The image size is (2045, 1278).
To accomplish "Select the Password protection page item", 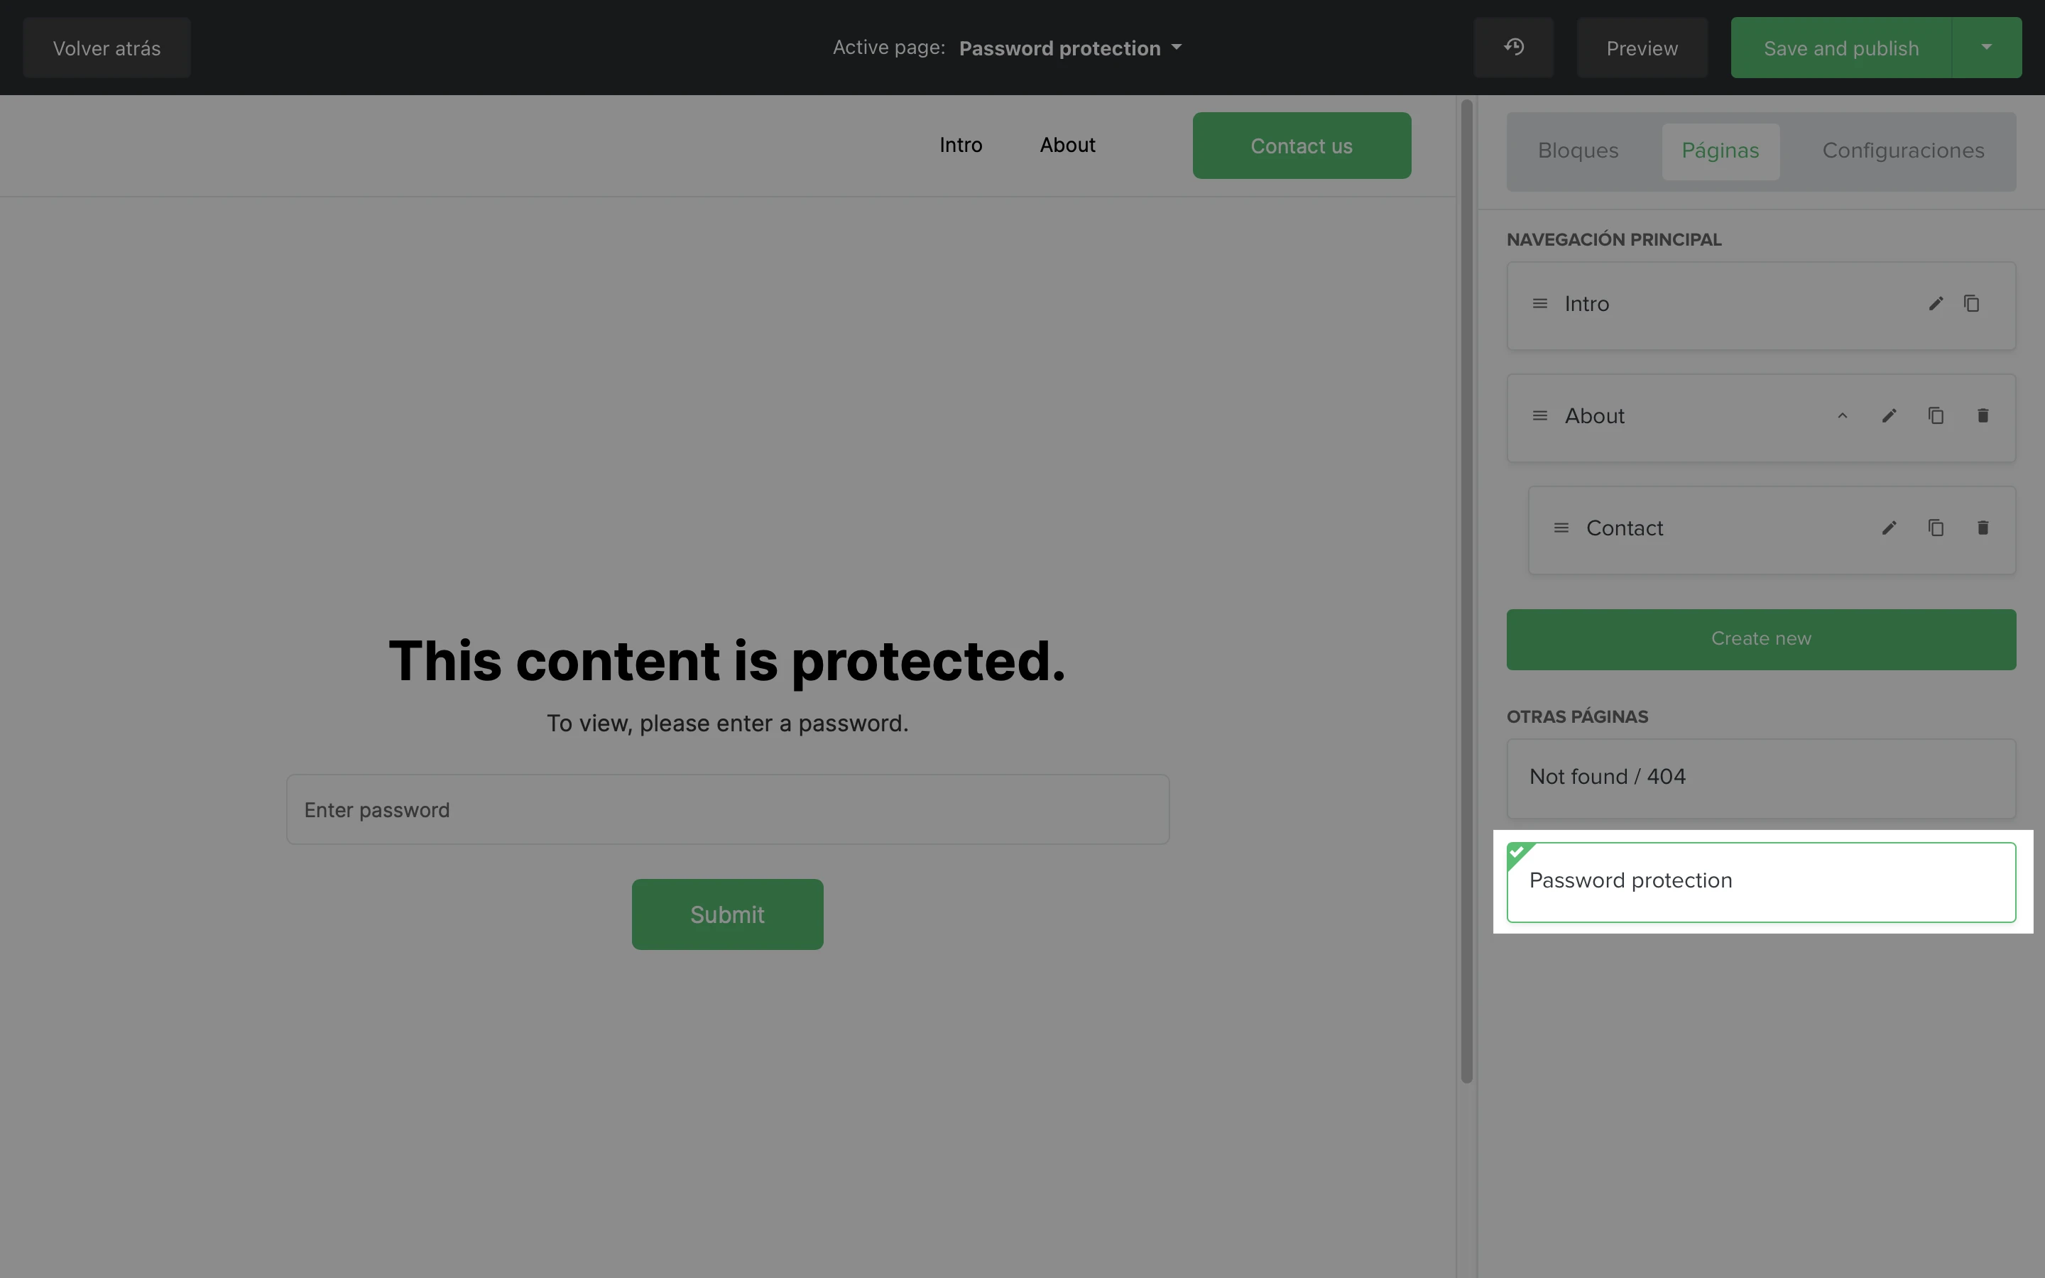I will [1761, 882].
